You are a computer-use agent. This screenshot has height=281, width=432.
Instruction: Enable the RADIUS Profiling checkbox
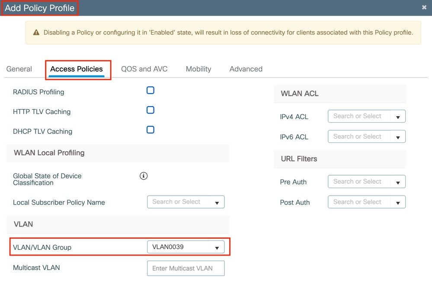[150, 90]
